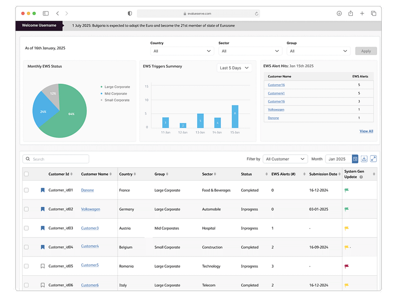The image size is (397, 297).
Task: Click the expand table fullscreen icon
Action: pos(373,159)
